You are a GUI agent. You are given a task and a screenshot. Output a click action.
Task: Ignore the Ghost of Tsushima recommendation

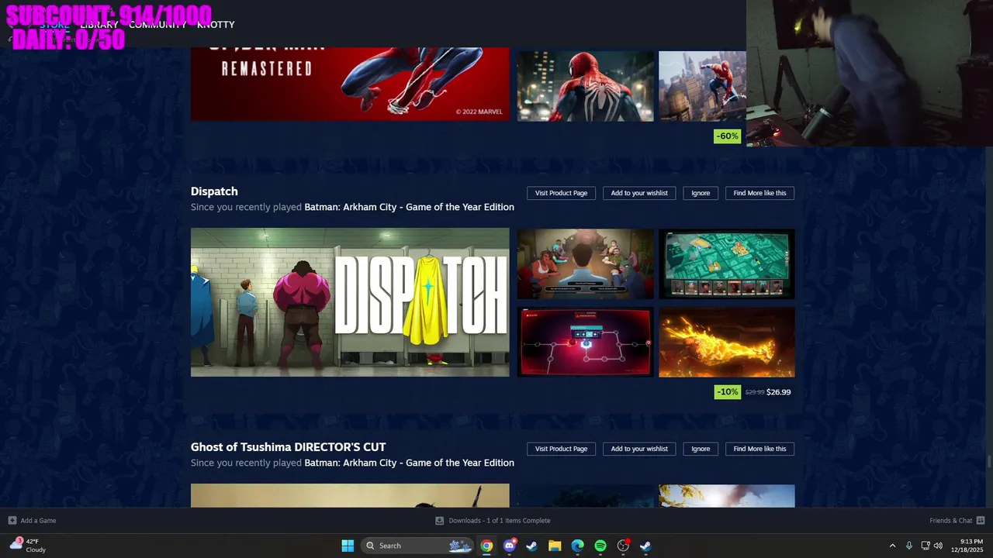point(701,449)
